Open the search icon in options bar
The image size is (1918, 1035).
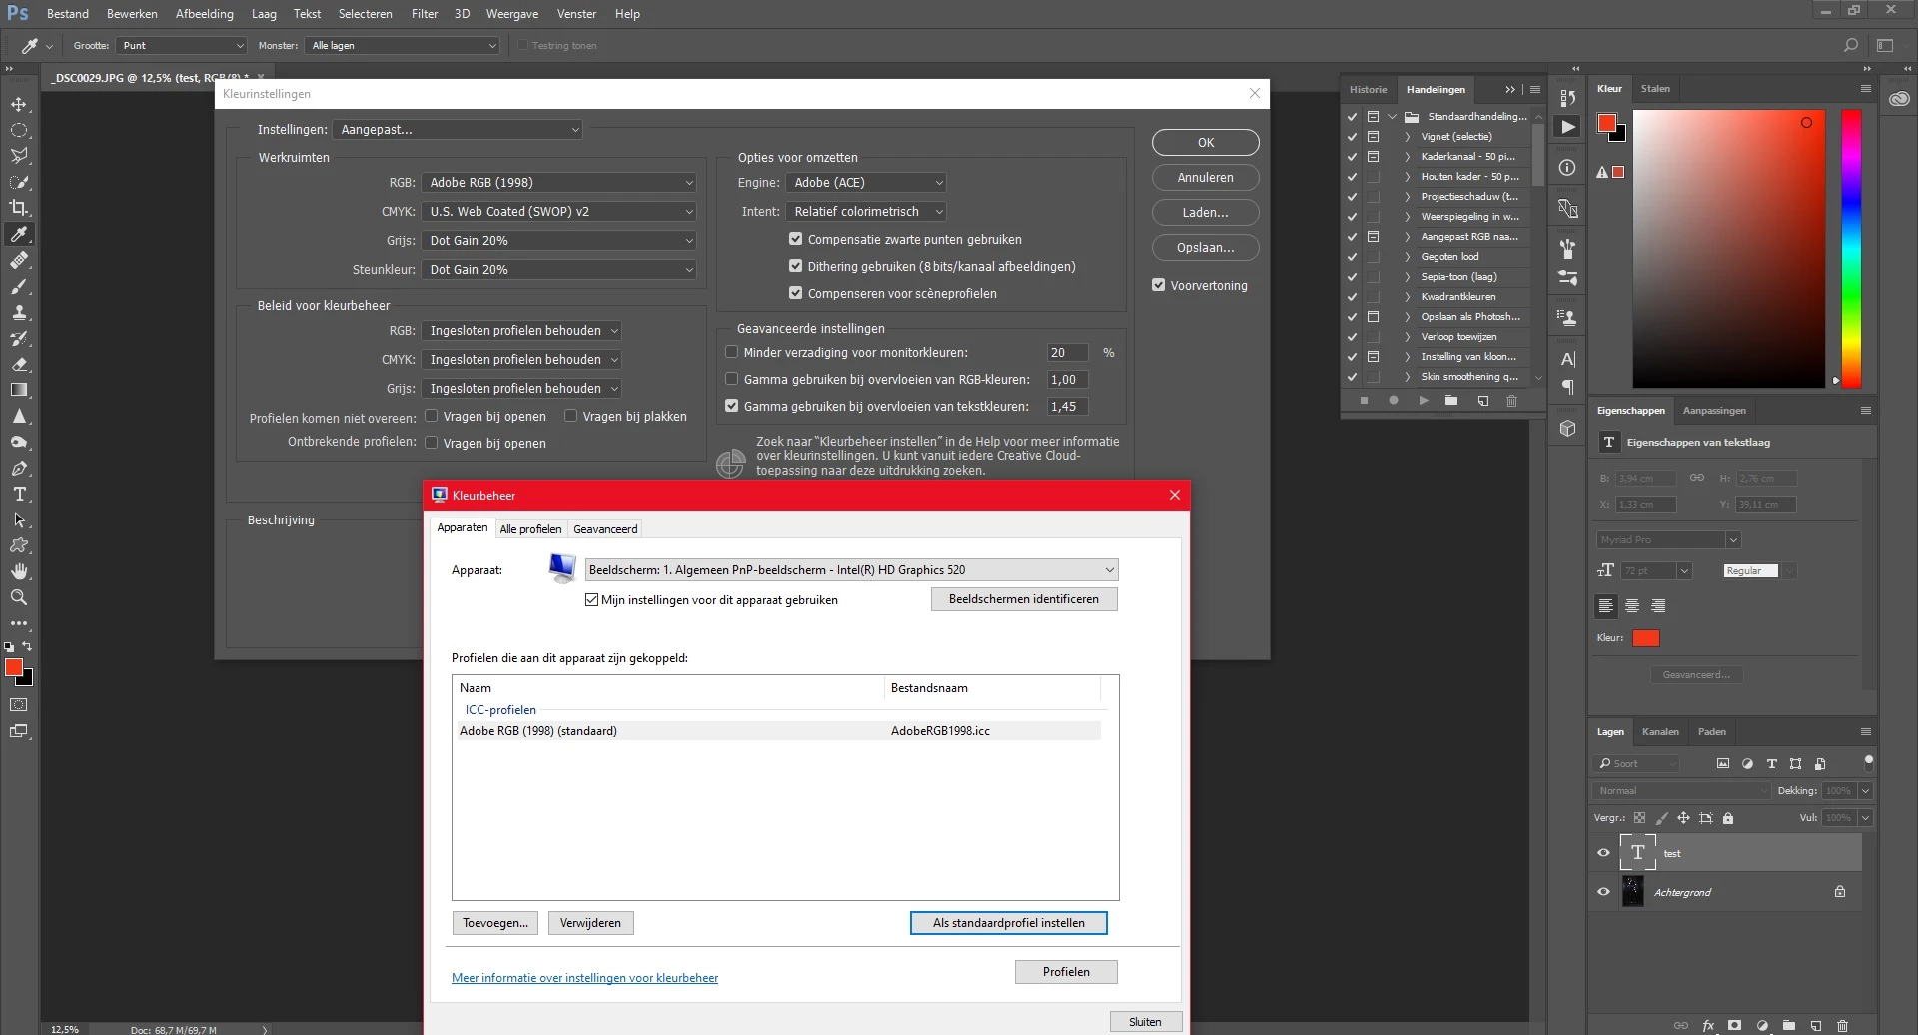[x=1851, y=45]
